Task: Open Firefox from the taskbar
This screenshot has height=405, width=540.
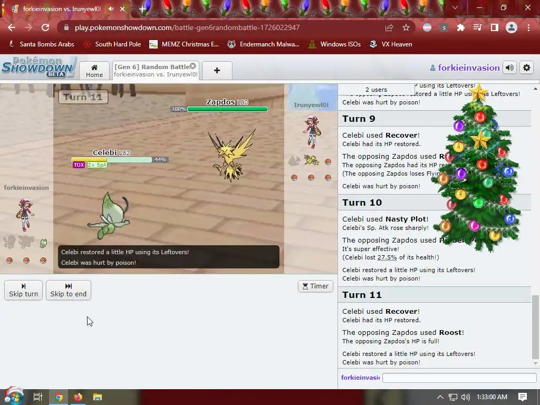Action: (78, 397)
